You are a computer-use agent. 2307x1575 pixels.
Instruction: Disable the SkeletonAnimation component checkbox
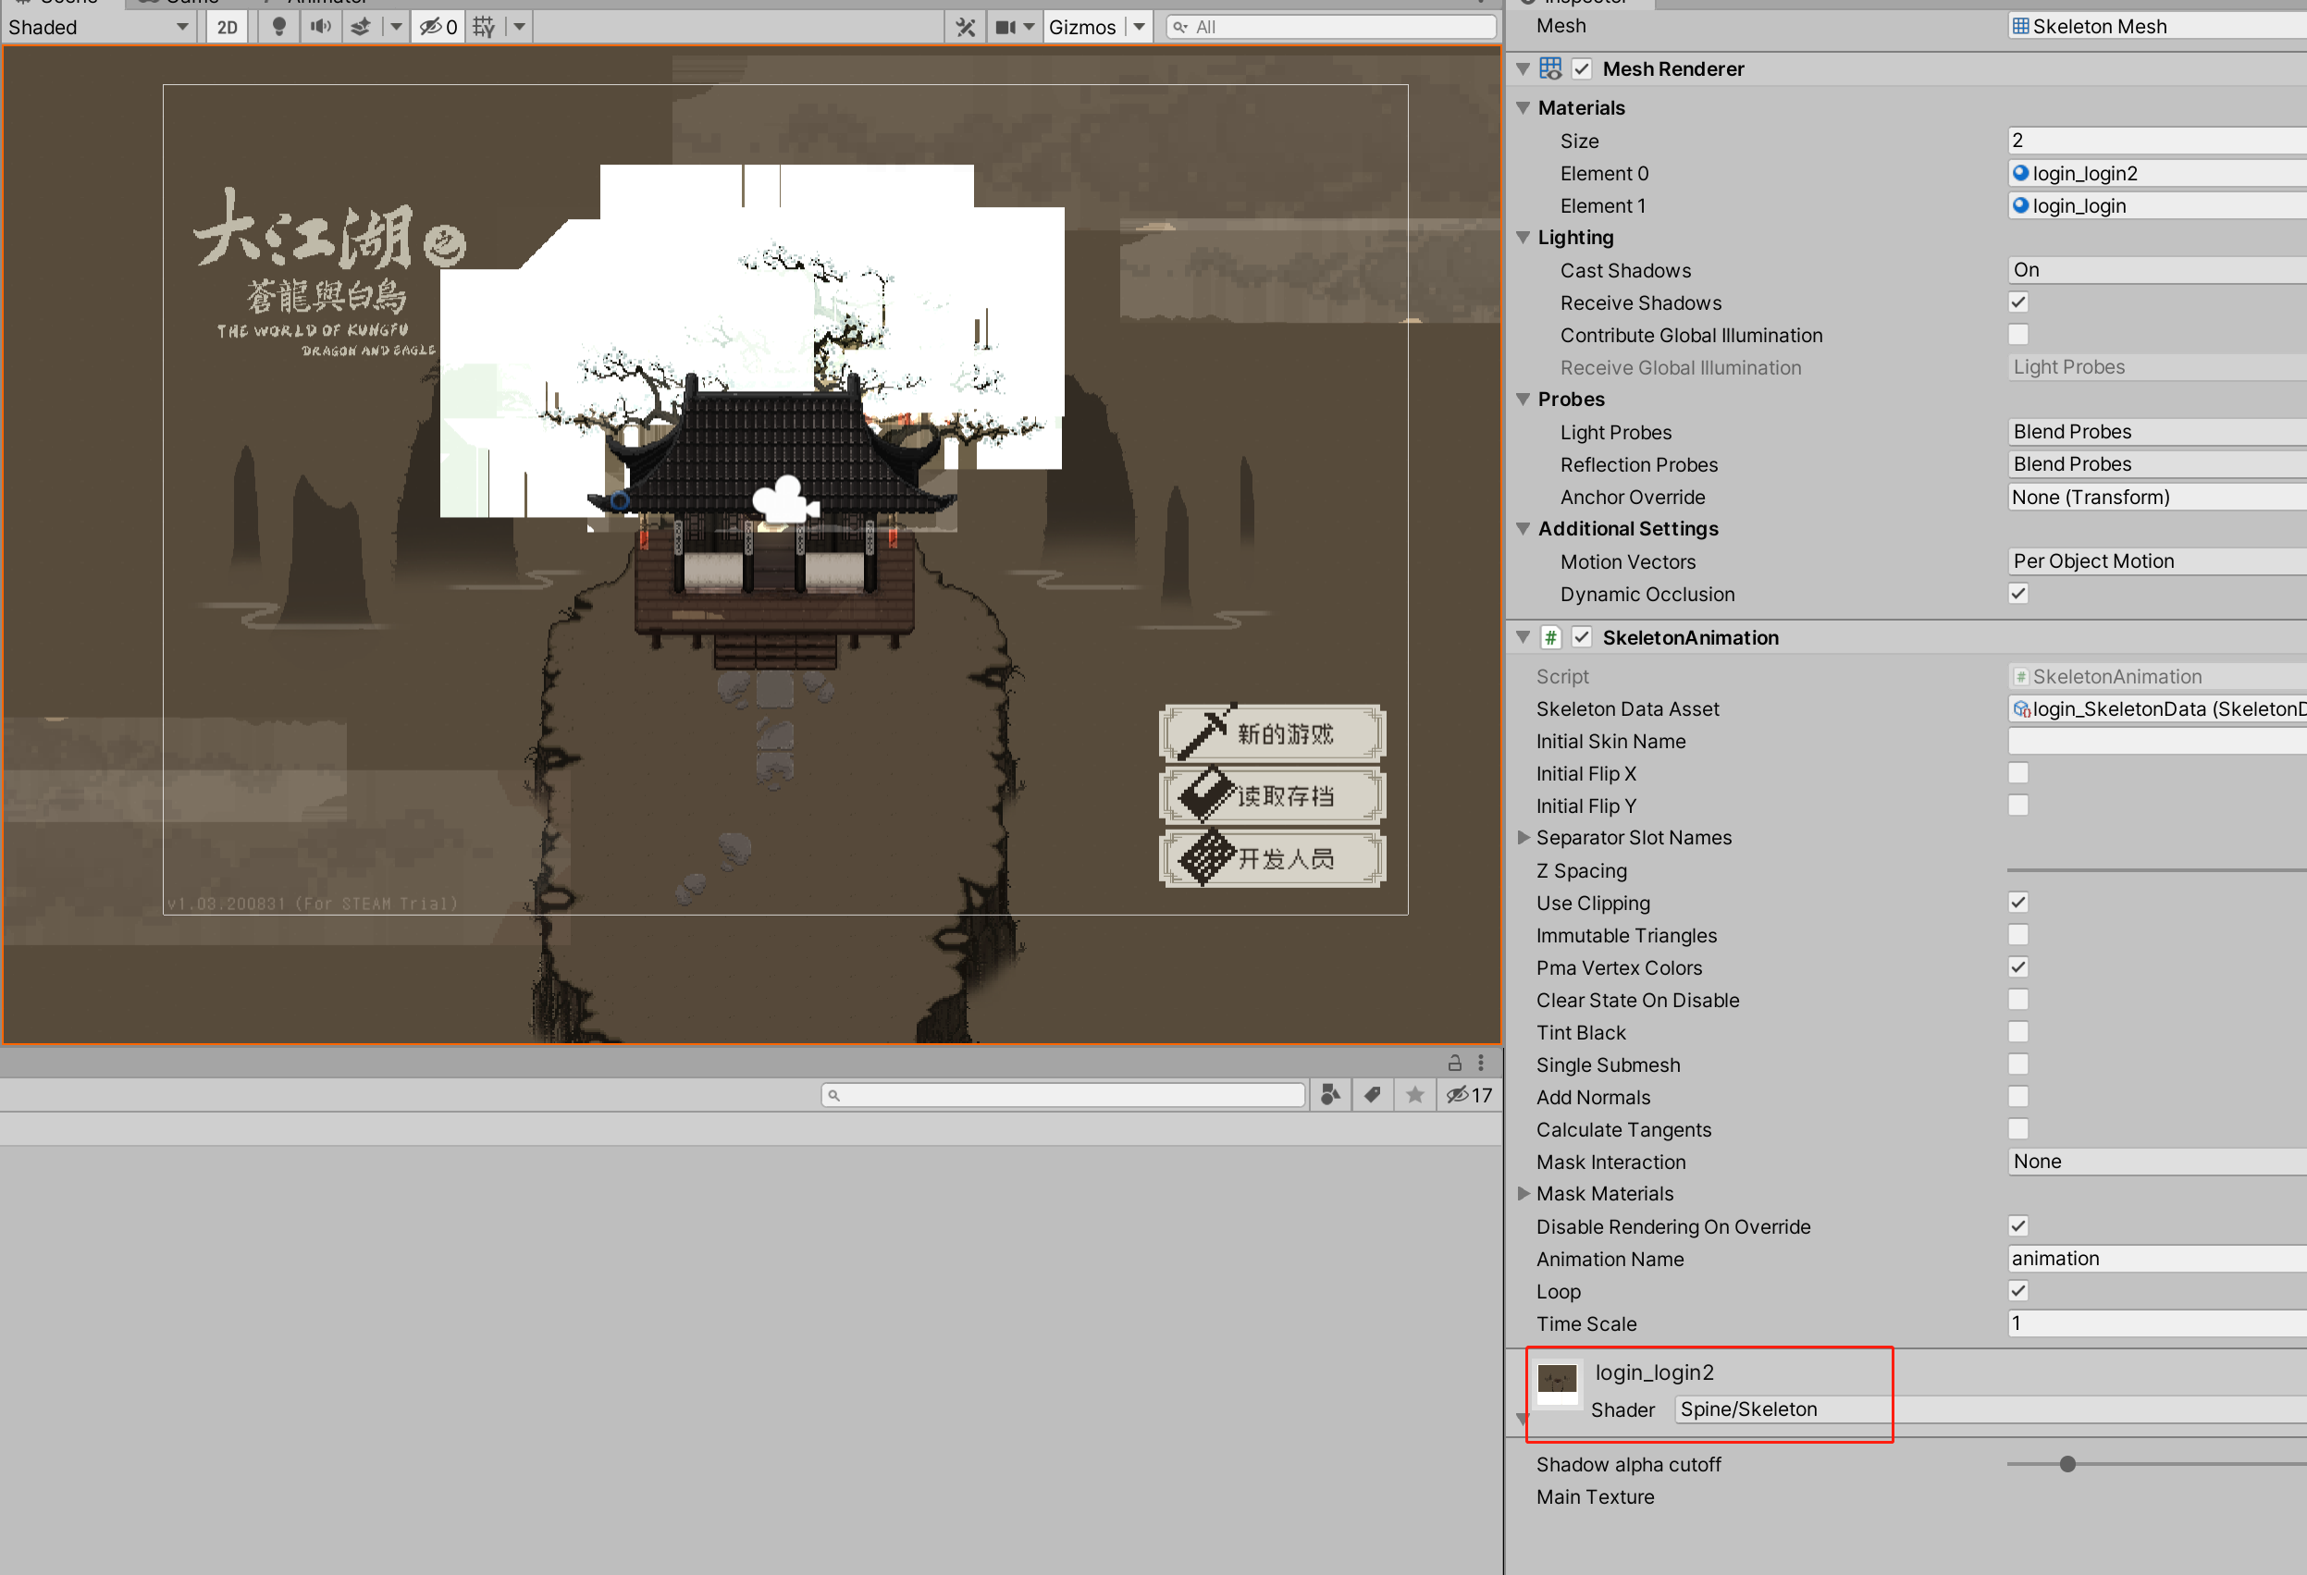coord(1583,637)
